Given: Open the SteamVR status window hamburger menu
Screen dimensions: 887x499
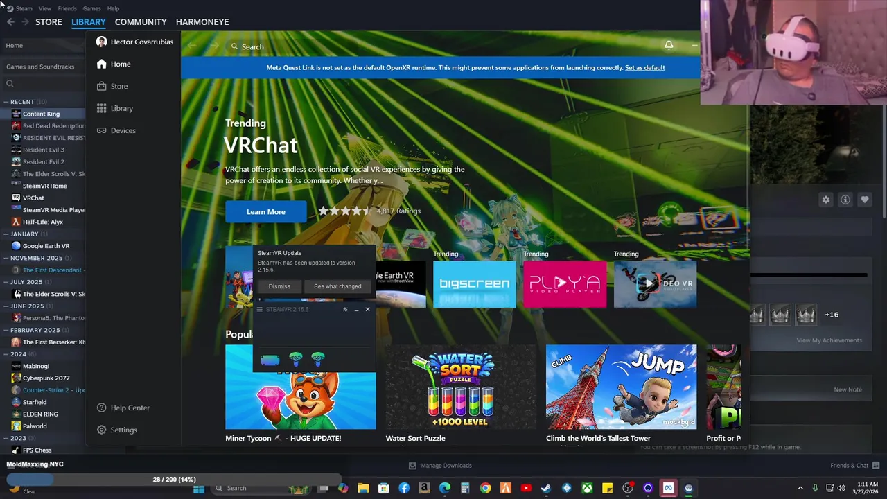Looking at the screenshot, I should point(260,309).
